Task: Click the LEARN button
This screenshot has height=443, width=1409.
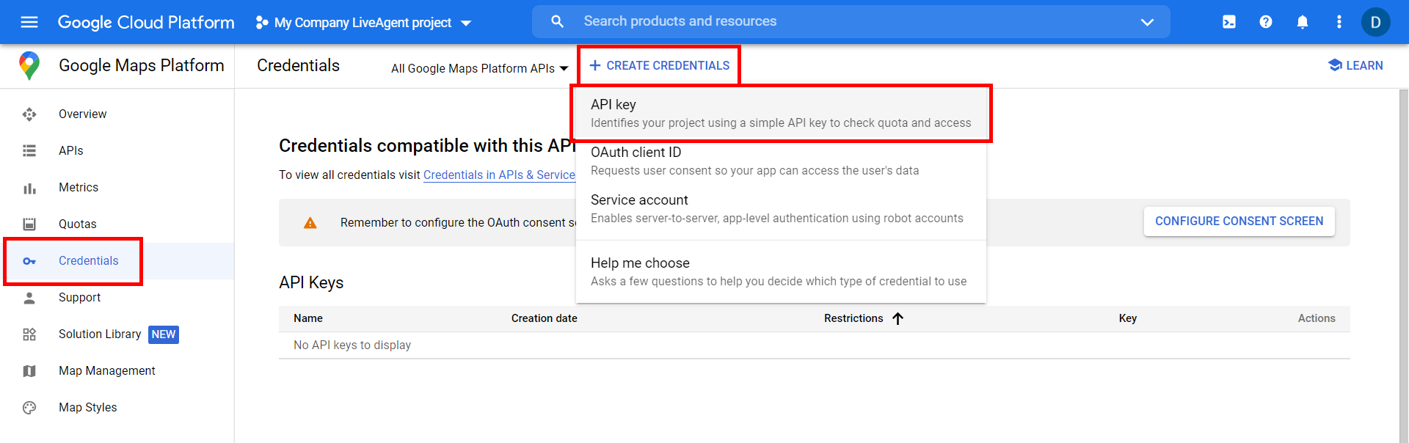Action: click(x=1355, y=65)
